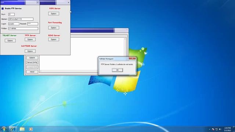The image size is (235, 132).
Task: Toggle the Enable FTP Service checkbox
Action: tap(3, 8)
